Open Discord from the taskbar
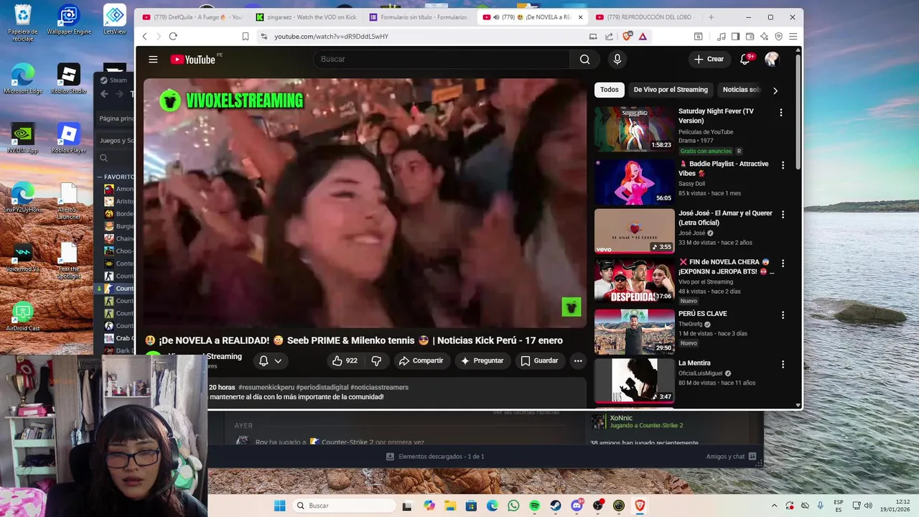The width and height of the screenshot is (919, 517). tap(577, 506)
